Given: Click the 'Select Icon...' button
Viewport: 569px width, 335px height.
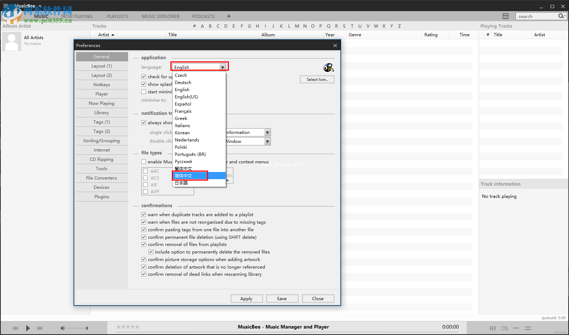Looking at the screenshot, I should (x=317, y=80).
